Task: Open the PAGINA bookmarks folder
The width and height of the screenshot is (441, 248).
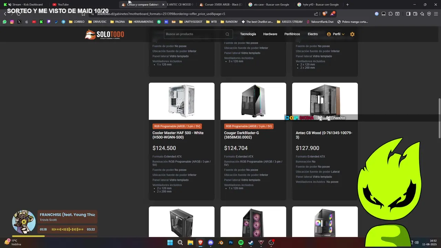Action: click(117, 22)
